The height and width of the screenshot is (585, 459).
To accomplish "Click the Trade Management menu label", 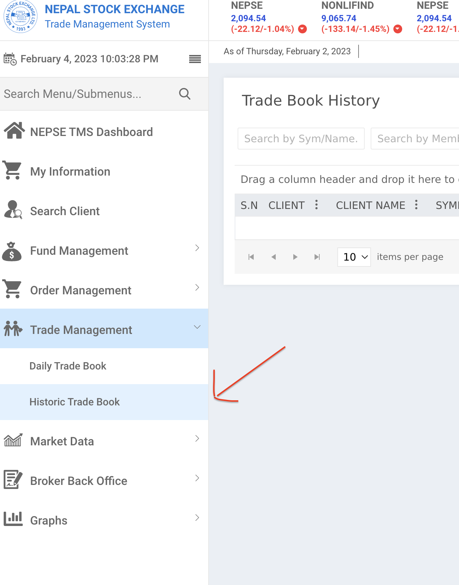I will click(81, 330).
